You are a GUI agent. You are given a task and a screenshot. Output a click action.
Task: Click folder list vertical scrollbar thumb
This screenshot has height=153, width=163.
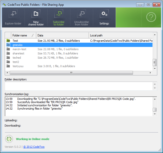[x=154, y=62]
